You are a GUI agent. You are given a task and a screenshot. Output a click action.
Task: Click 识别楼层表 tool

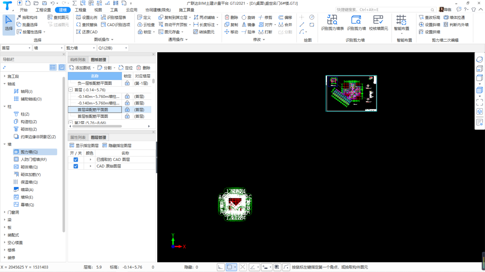(114, 17)
